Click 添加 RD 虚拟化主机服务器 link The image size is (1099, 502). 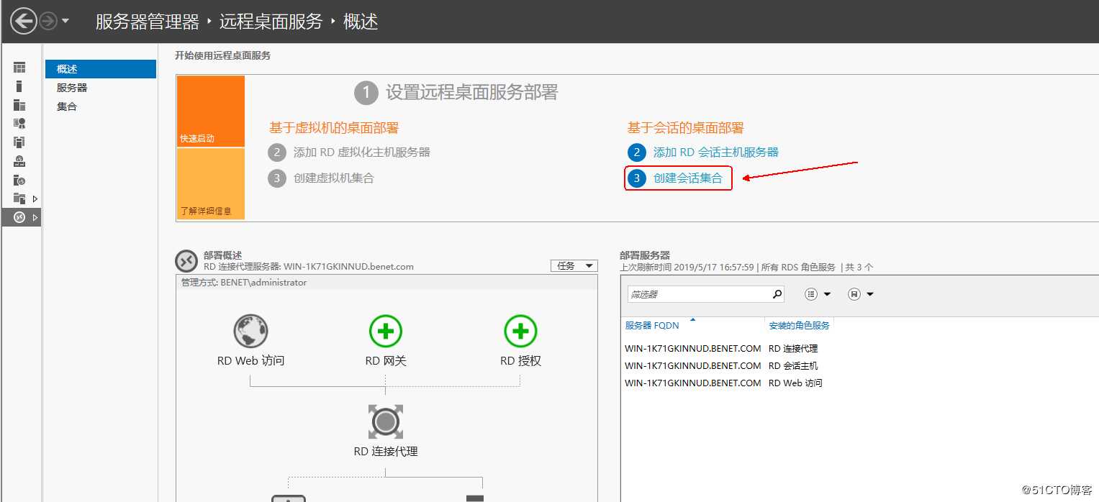[361, 152]
